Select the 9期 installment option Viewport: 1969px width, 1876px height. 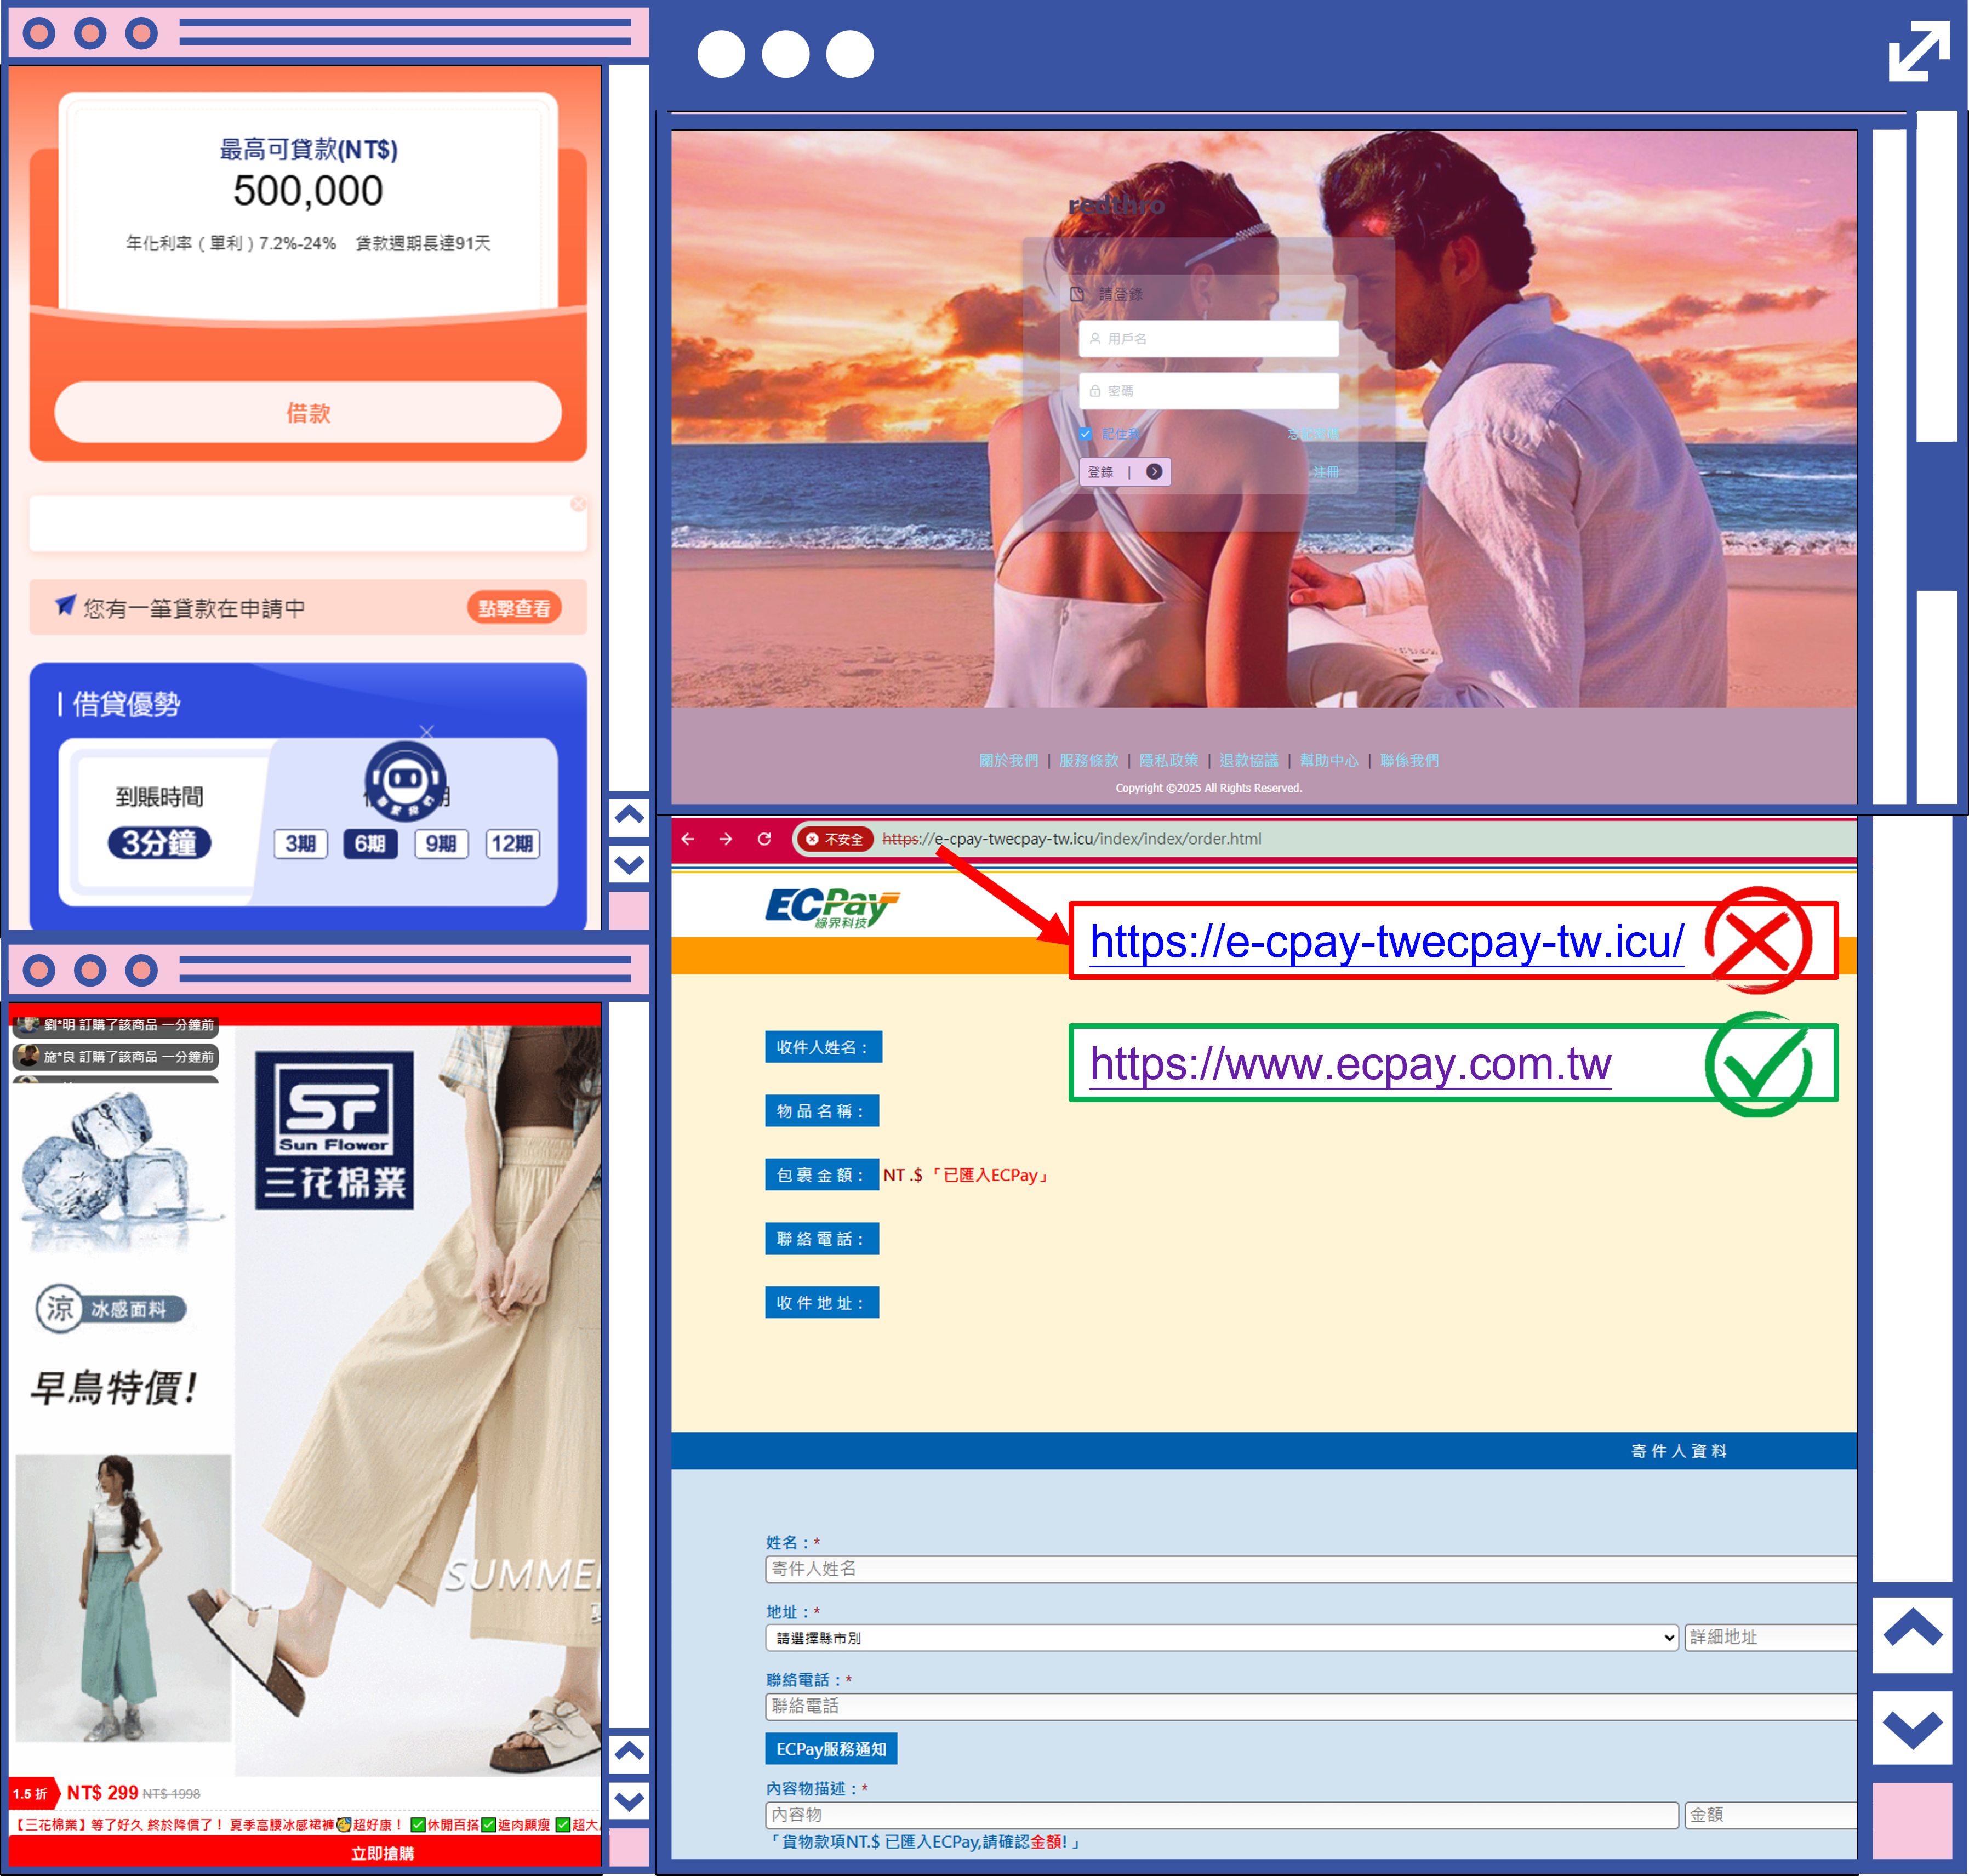coord(441,843)
